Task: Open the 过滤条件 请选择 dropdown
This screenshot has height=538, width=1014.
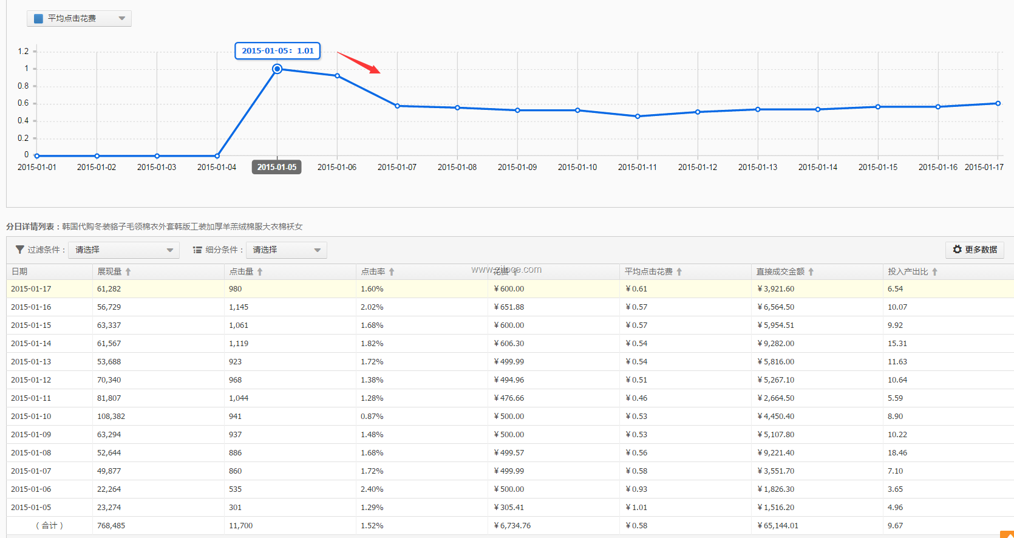Action: (x=124, y=250)
